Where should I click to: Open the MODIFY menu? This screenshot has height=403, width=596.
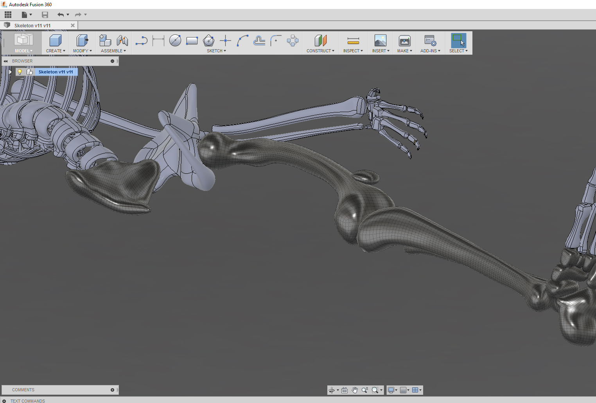tap(82, 51)
